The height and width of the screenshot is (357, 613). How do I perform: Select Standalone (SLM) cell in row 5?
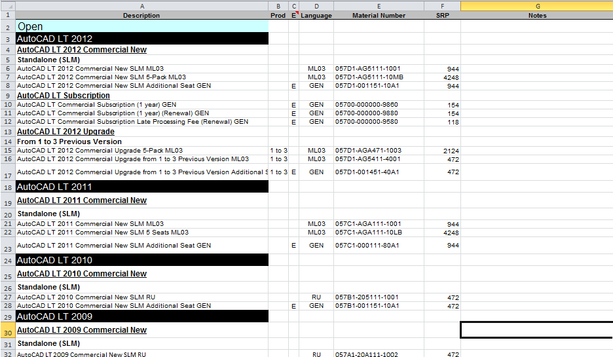(142, 60)
